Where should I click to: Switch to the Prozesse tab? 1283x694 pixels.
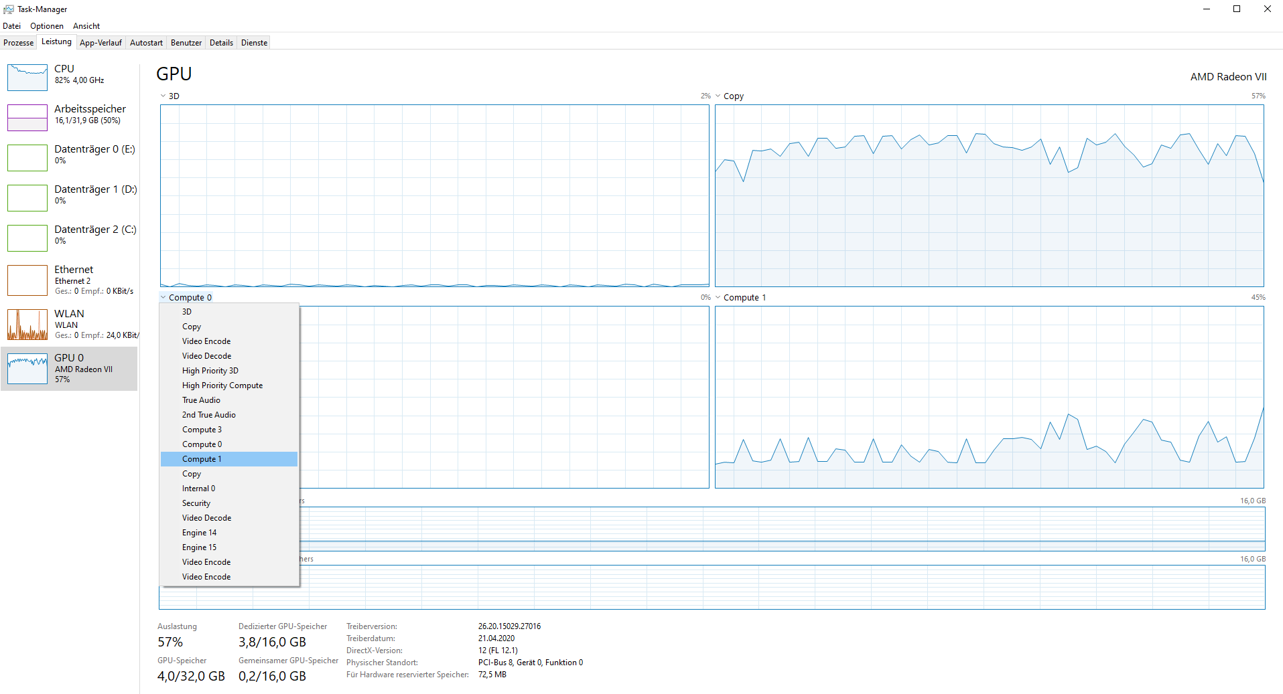pyautogui.click(x=18, y=43)
